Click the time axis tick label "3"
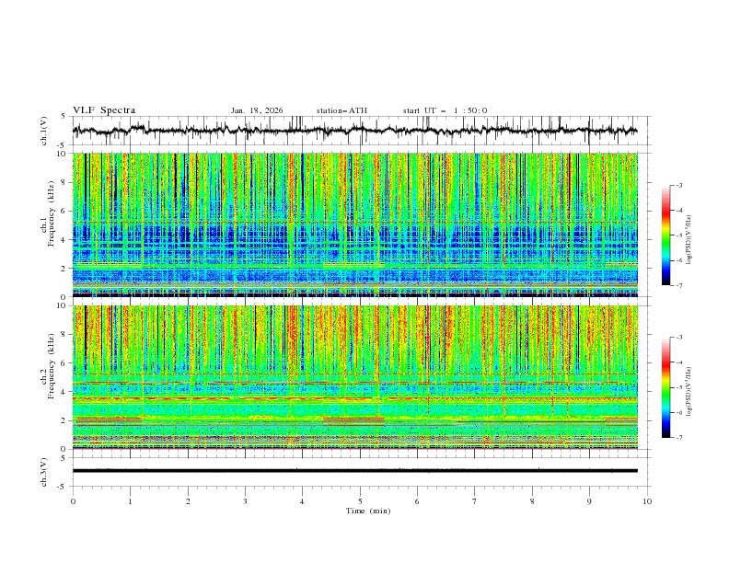This screenshot has height=563, width=729. tap(245, 501)
